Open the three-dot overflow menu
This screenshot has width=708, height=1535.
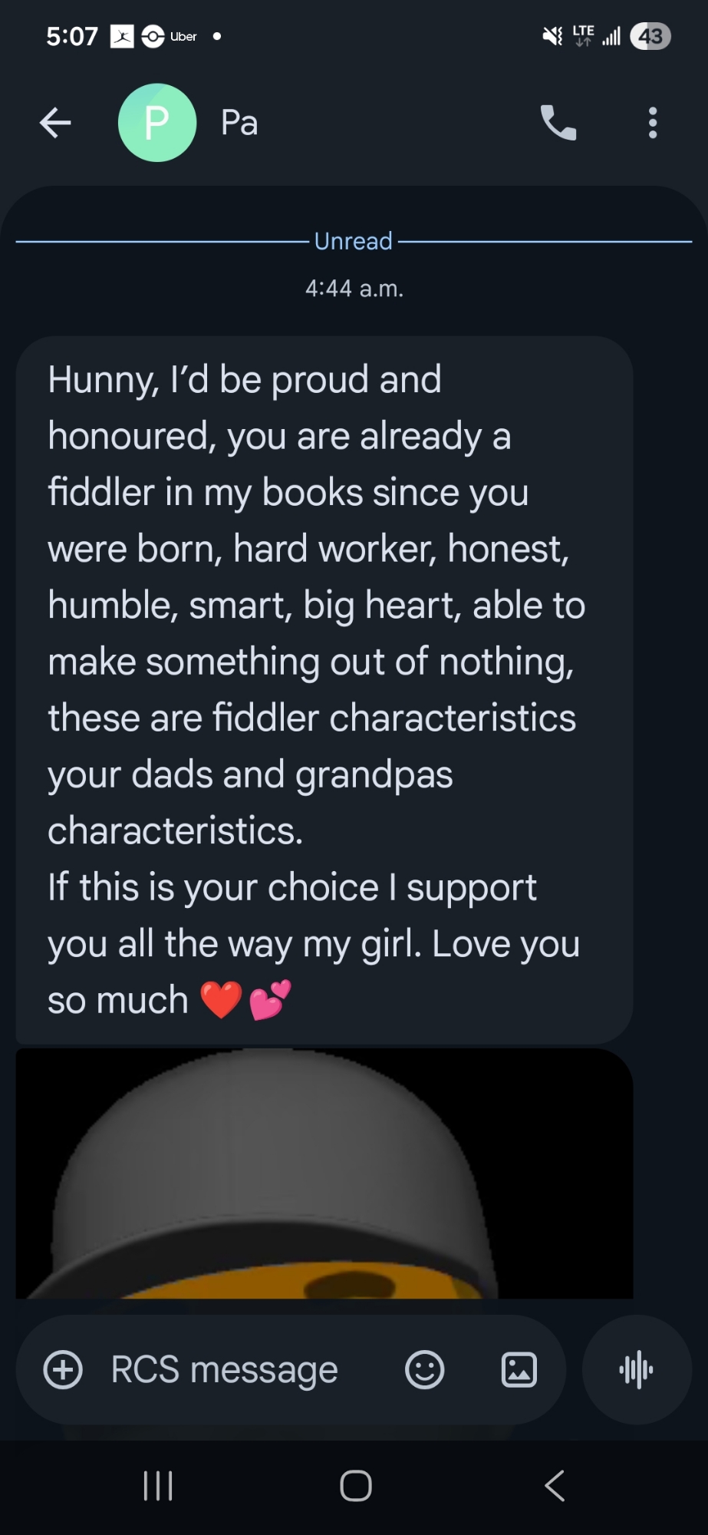[x=653, y=123]
